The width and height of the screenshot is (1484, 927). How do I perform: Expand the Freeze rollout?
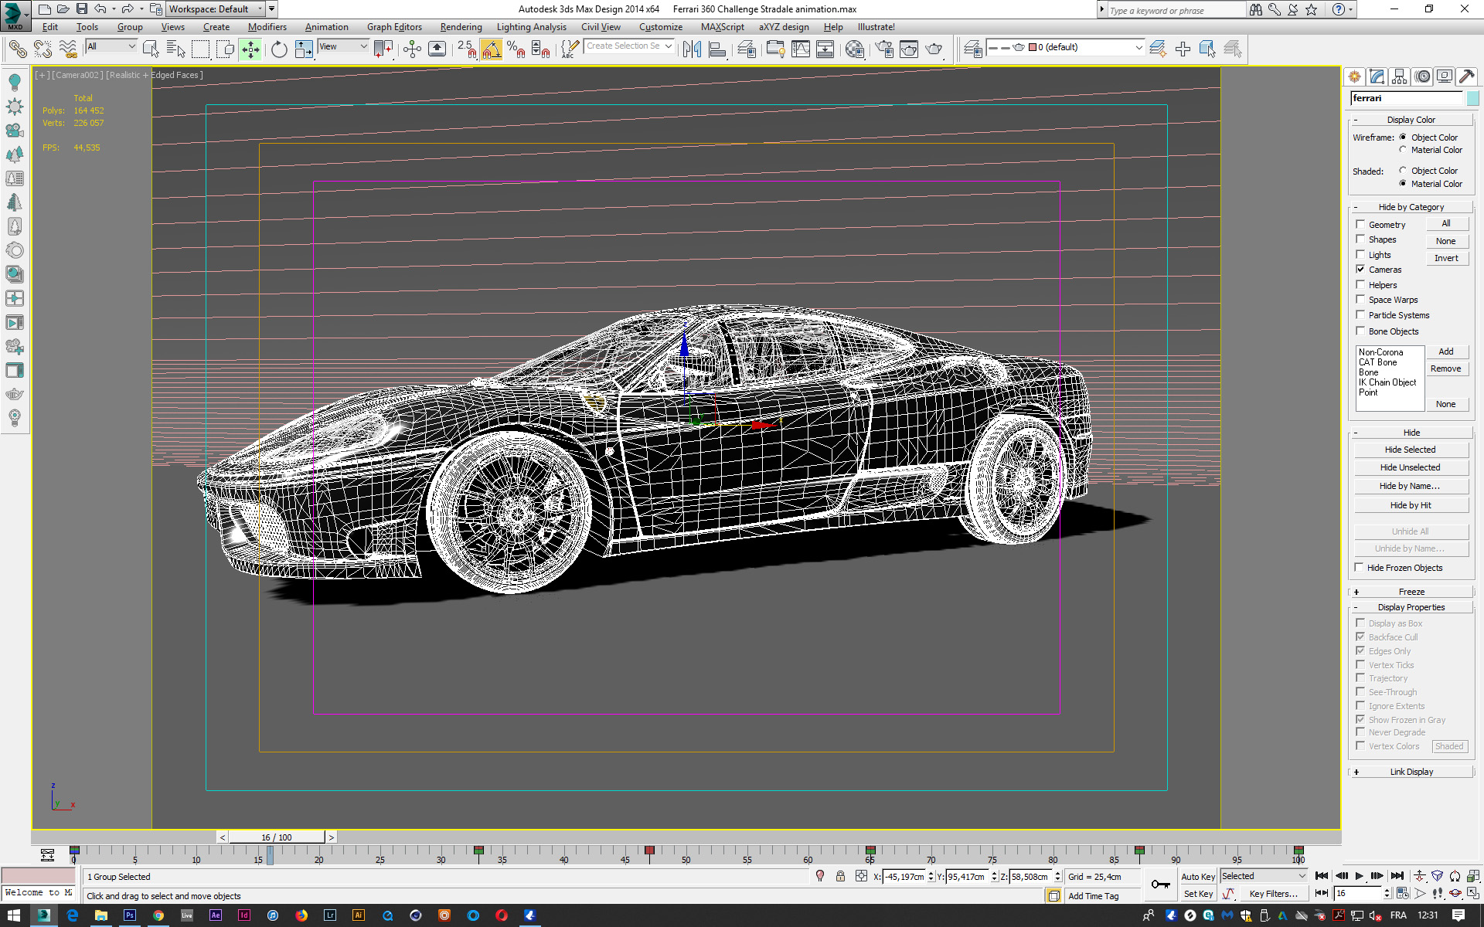pos(1411,592)
